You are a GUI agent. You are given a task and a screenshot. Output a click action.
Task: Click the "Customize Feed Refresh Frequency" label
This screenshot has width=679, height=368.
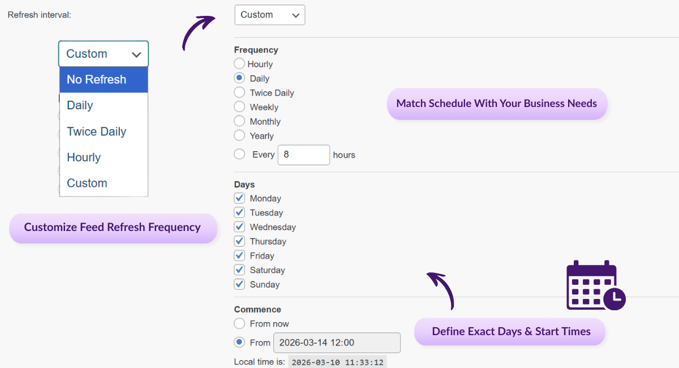pyautogui.click(x=113, y=227)
